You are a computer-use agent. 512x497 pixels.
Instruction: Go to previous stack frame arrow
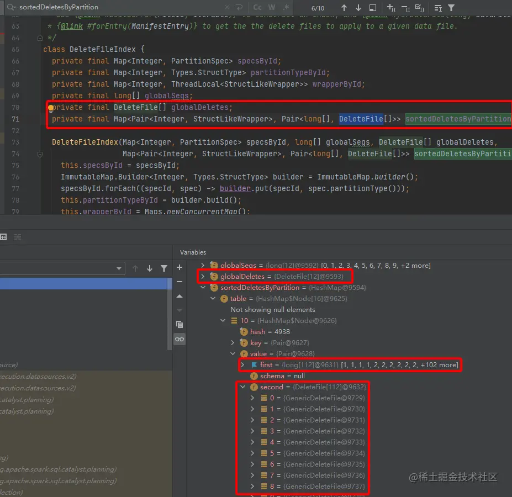click(x=135, y=268)
